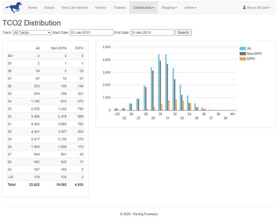278x221 pixels.
Task: Select the 40+ row label
Action: point(11,56)
